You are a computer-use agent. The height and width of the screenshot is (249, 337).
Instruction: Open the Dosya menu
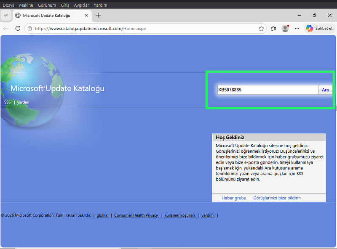[8, 5]
